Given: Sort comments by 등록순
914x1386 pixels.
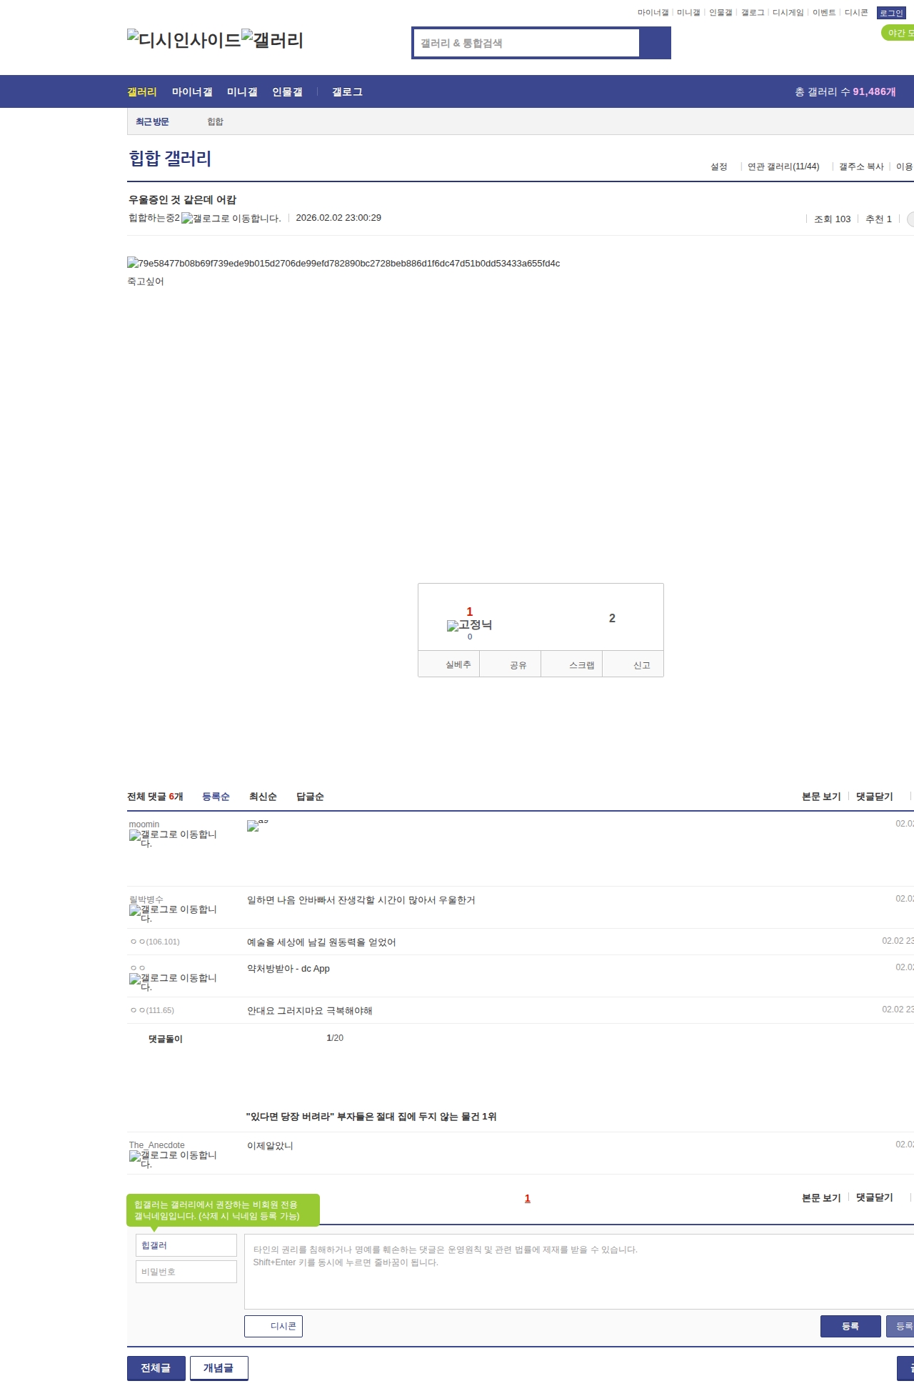Looking at the screenshot, I should 216,797.
